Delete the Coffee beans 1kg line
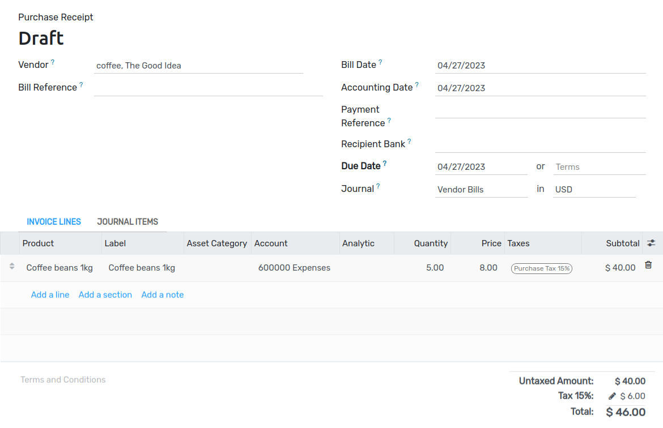 tap(648, 265)
